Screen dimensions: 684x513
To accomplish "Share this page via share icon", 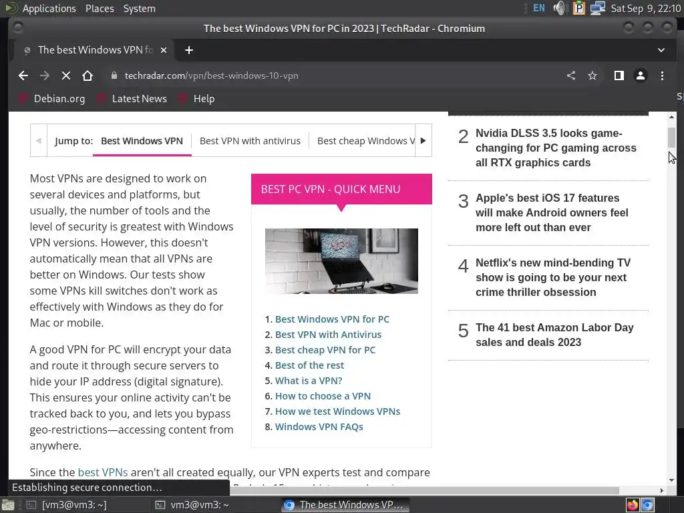I will pyautogui.click(x=571, y=75).
